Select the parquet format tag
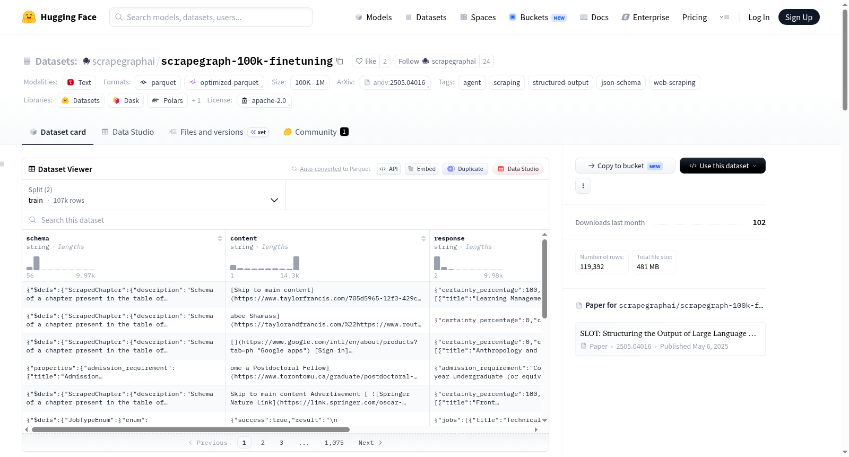The height and width of the screenshot is (457, 849). [158, 82]
